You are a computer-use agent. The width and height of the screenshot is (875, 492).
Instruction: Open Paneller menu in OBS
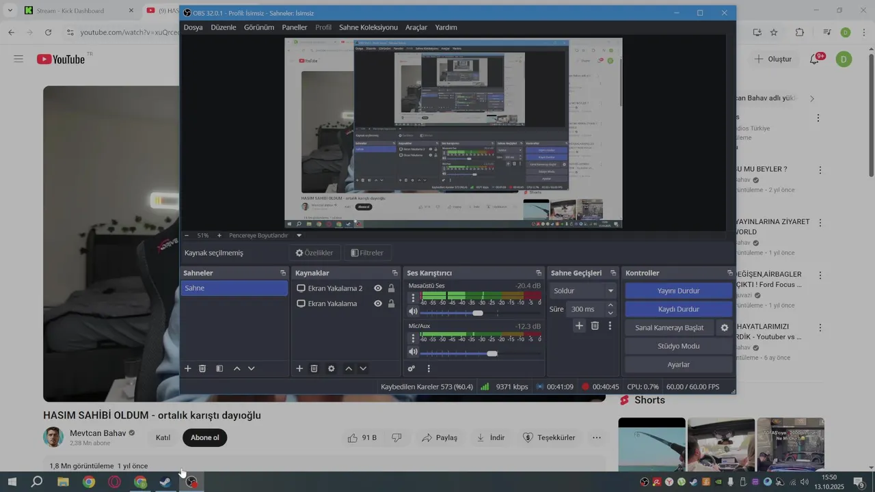(295, 27)
